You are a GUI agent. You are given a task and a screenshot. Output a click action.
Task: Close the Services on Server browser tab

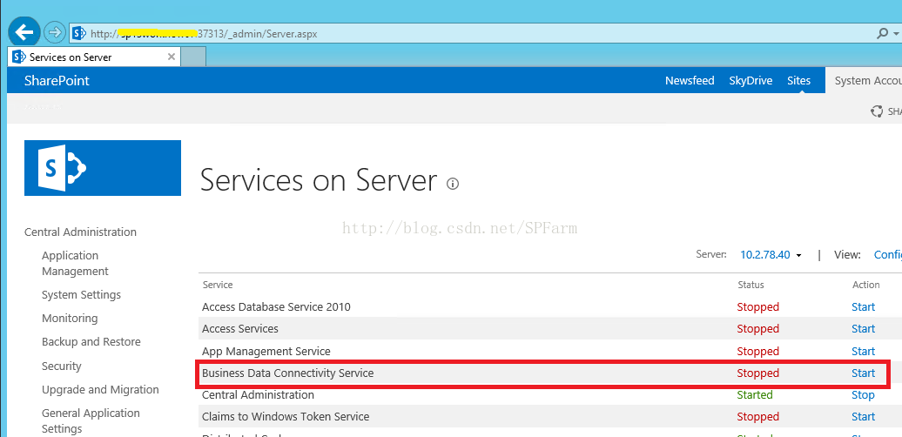click(x=172, y=57)
